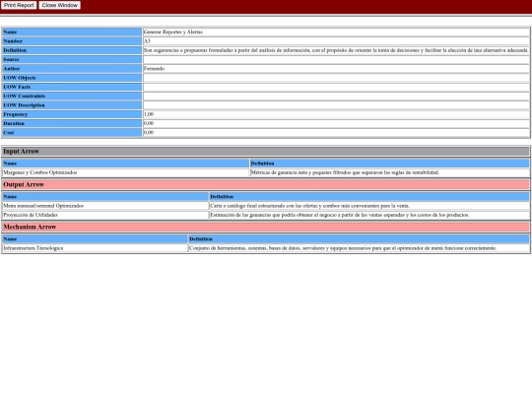532x399 pixels.
Task: Click the Print Report button
Action: [x=19, y=5]
